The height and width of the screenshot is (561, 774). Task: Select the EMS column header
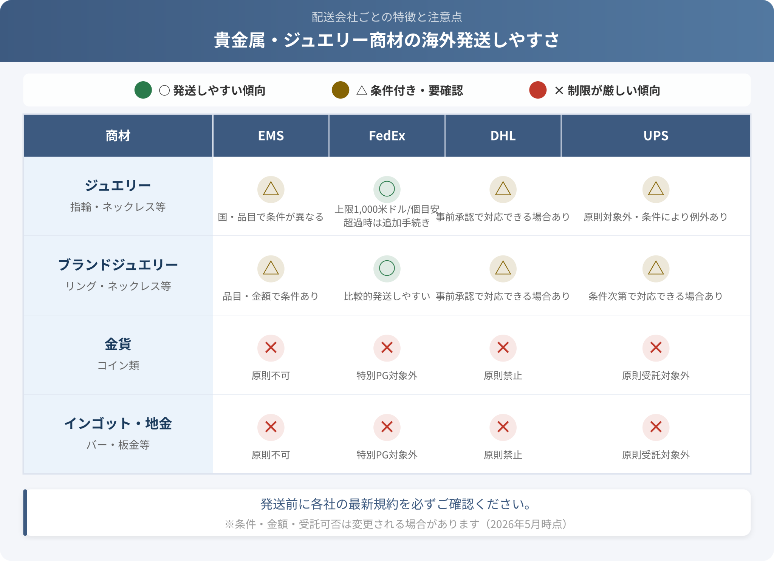tap(271, 136)
